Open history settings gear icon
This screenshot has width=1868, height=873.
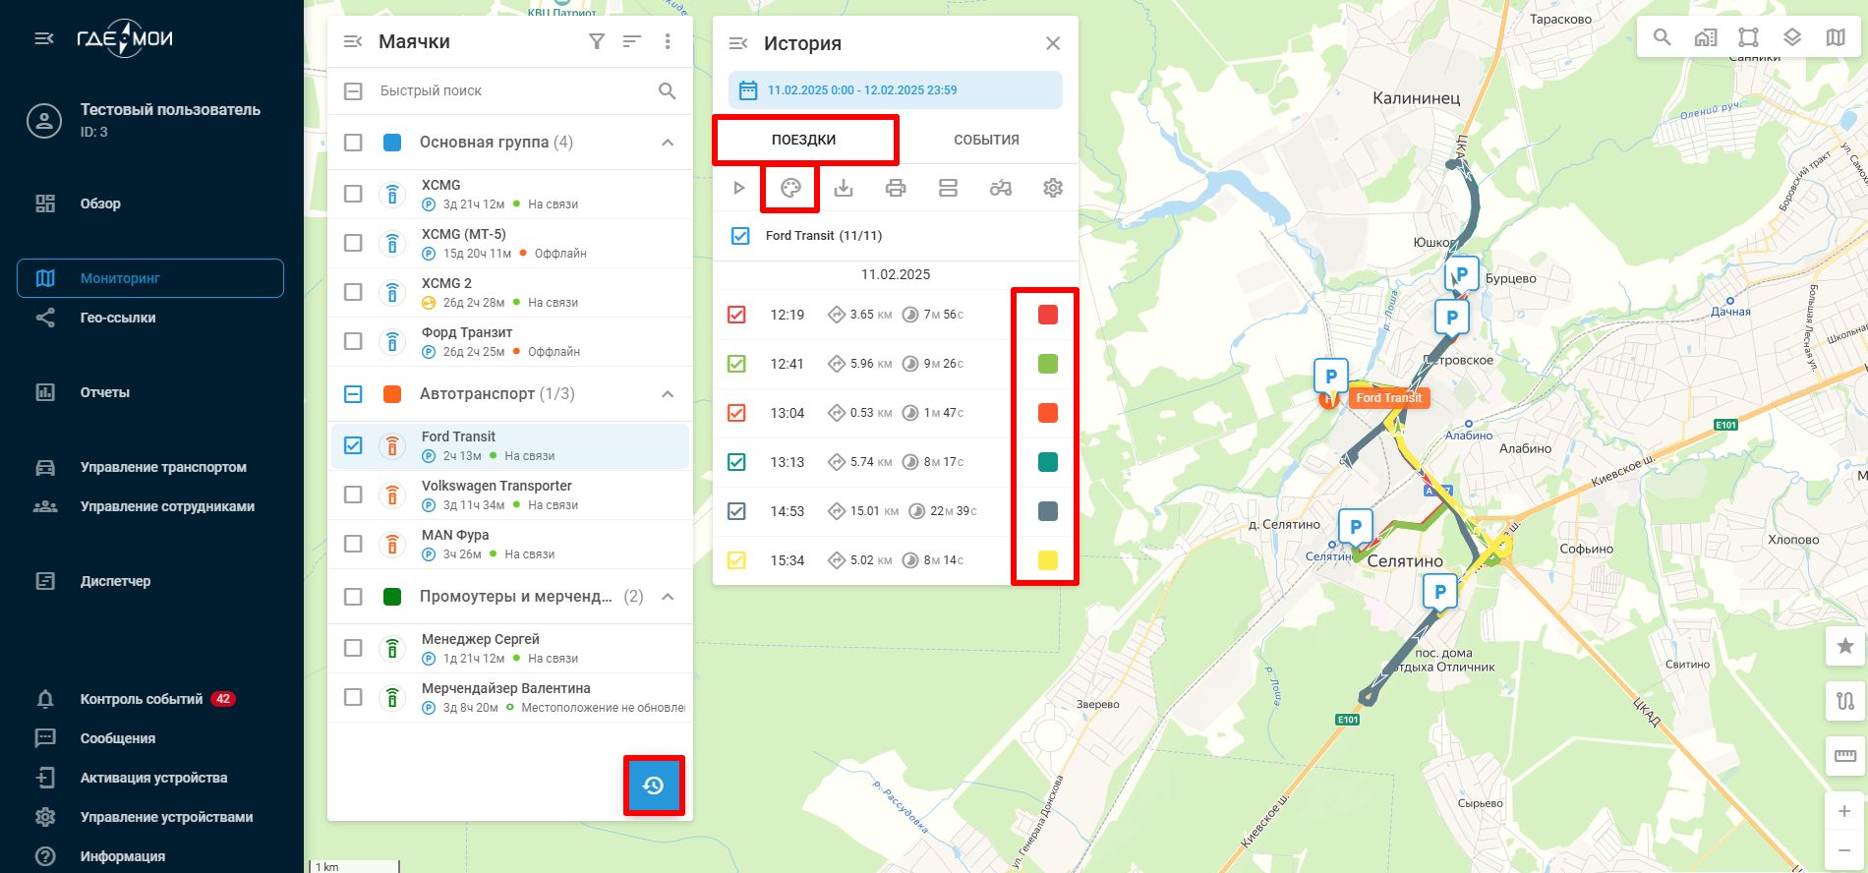click(1052, 188)
